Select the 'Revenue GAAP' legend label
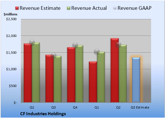The height and width of the screenshot is (118, 165). pyautogui.click(x=135, y=8)
